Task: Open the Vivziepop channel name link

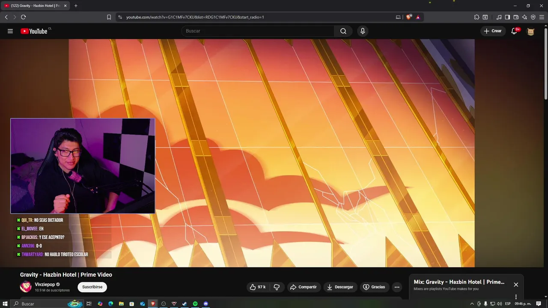Action: [45, 284]
